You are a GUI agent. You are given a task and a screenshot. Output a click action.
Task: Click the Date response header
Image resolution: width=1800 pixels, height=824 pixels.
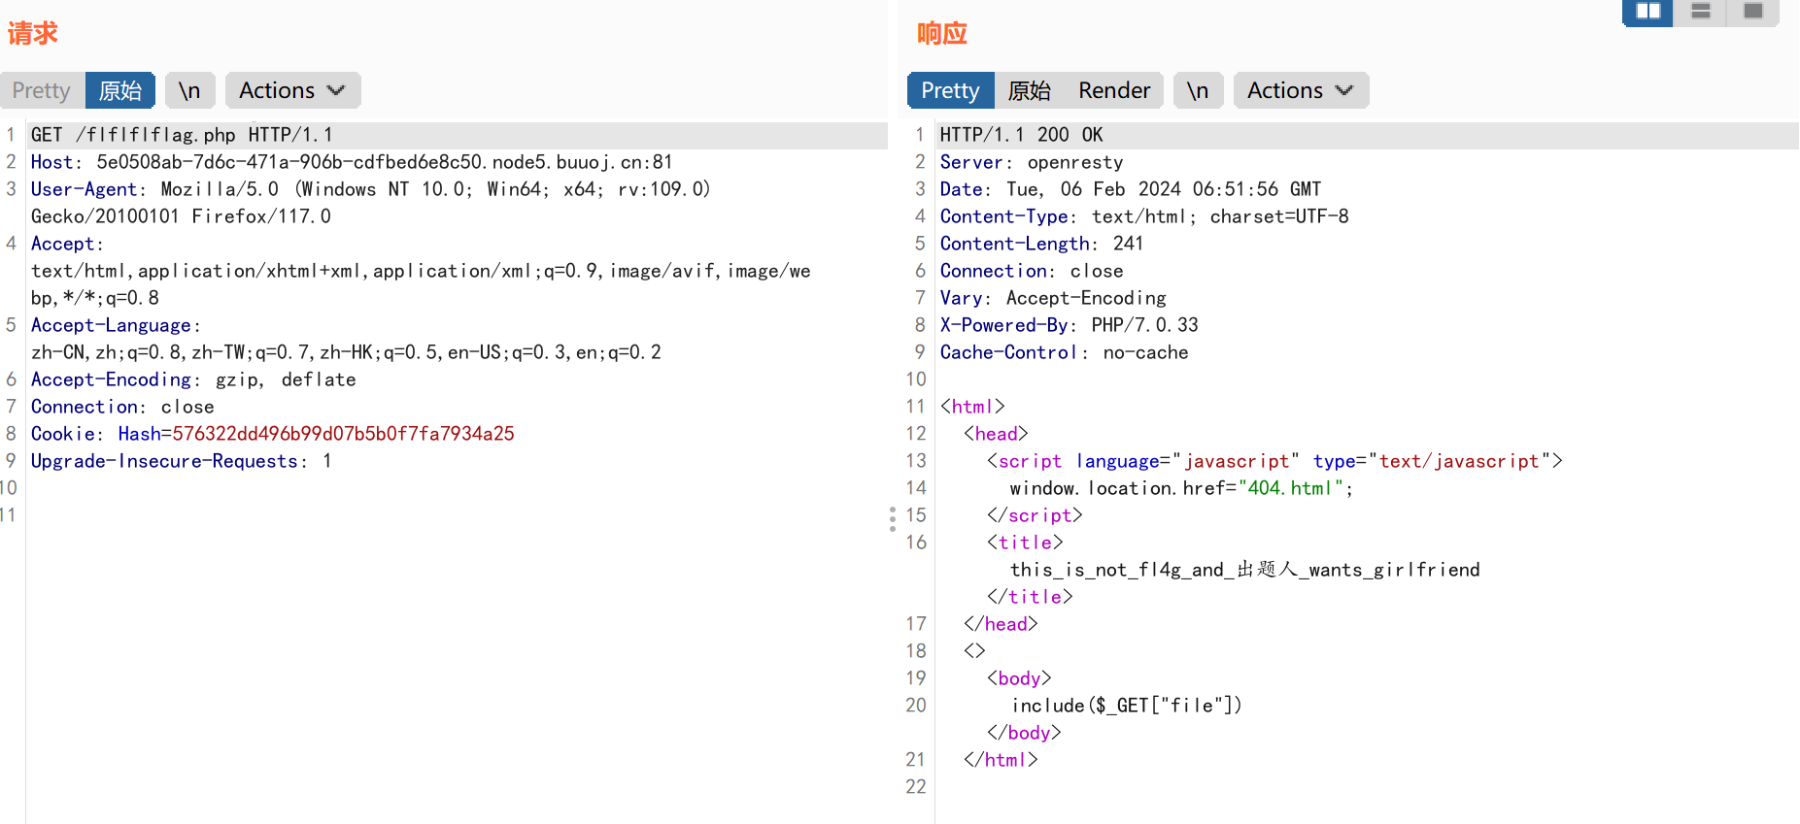[x=1131, y=189]
